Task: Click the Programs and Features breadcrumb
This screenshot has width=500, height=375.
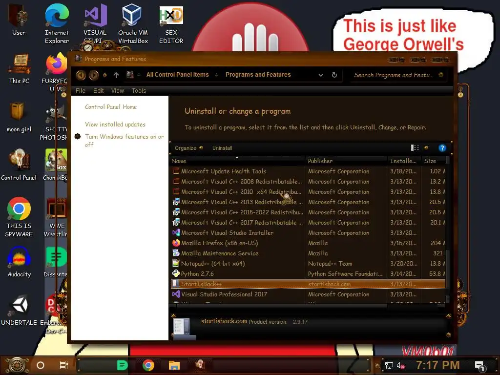Action: click(x=258, y=75)
